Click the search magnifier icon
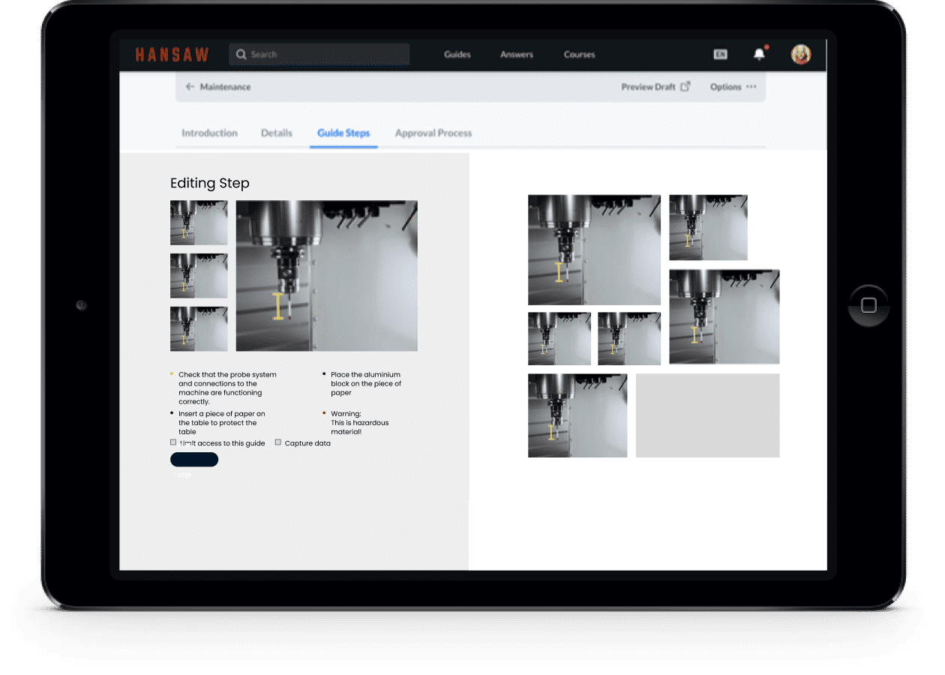 [241, 55]
